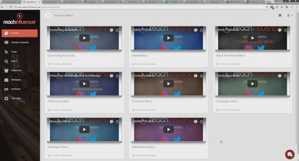Click share icon on Contracts Menu video
The width and height of the screenshot is (299, 161).
201,75
